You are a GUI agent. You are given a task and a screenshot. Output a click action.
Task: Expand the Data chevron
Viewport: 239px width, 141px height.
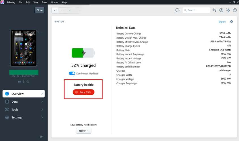pos(42,102)
